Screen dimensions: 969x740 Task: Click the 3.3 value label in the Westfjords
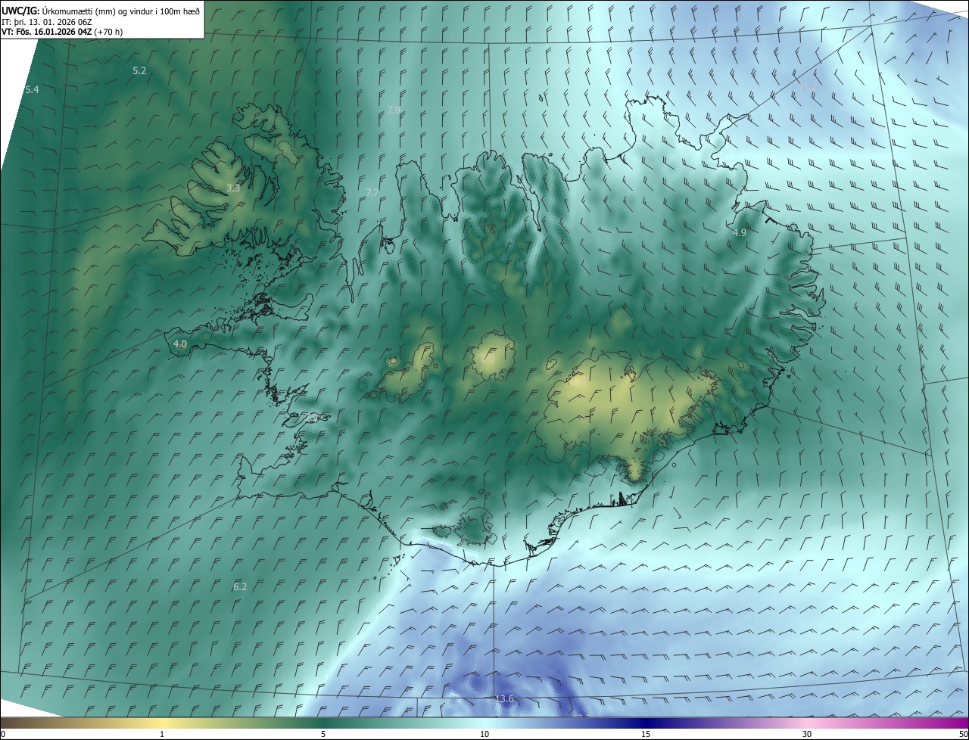click(233, 188)
